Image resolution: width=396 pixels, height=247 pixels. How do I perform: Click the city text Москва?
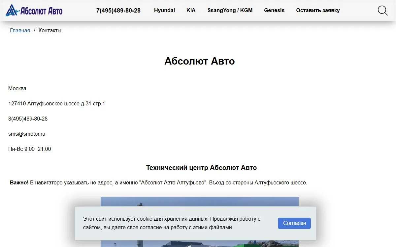[17, 89]
